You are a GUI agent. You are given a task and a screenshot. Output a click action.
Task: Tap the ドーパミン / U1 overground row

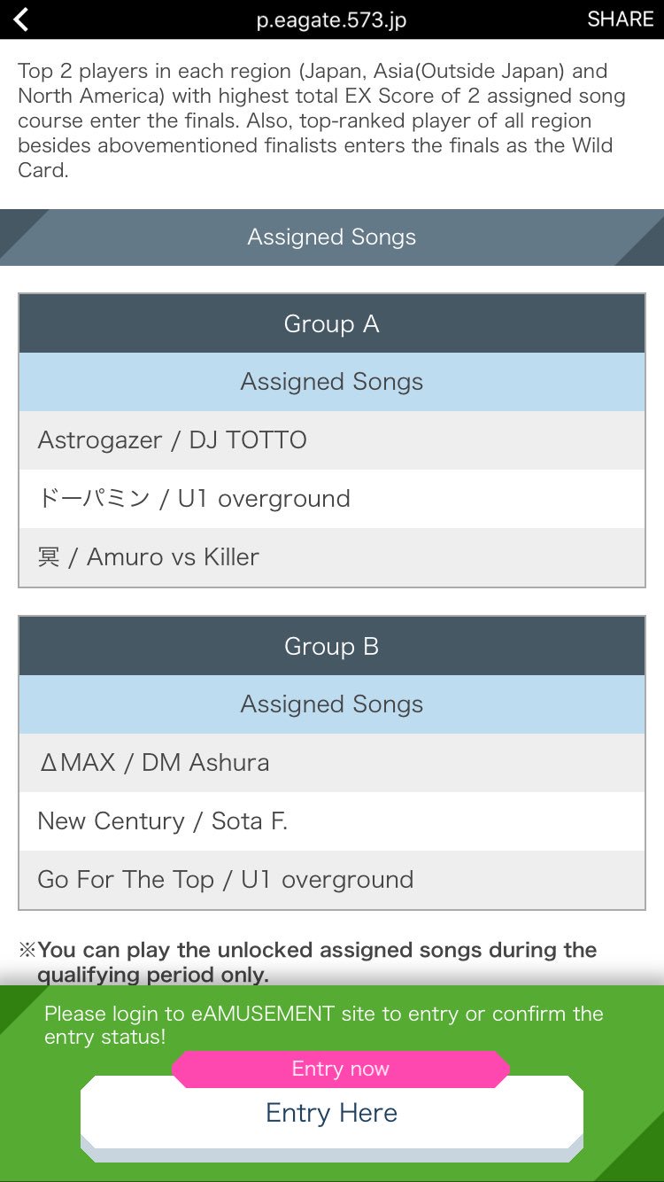pyautogui.click(x=332, y=499)
